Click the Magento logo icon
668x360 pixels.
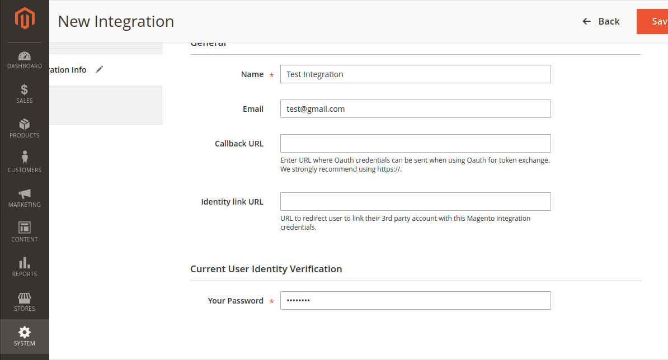click(x=25, y=18)
